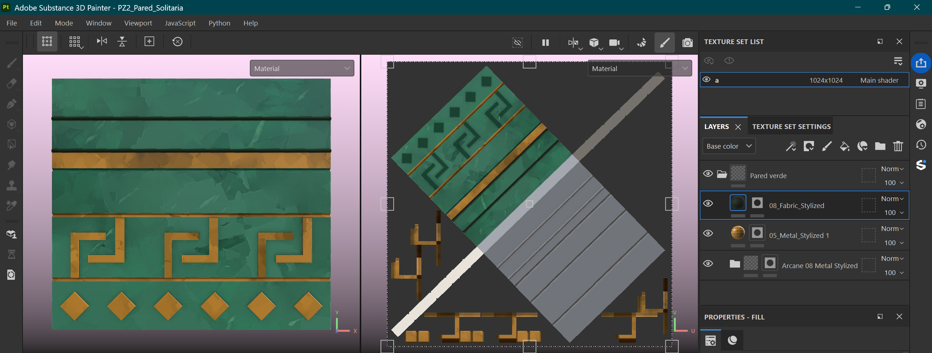
Task: Open opacity dropdown for Arcane 08 Metal Stylized
Action: point(894,272)
